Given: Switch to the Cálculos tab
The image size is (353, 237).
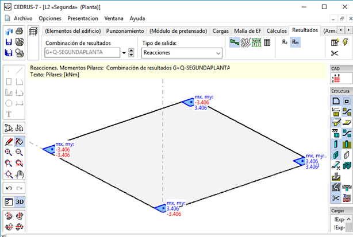Looking at the screenshot, I should click(277, 30).
